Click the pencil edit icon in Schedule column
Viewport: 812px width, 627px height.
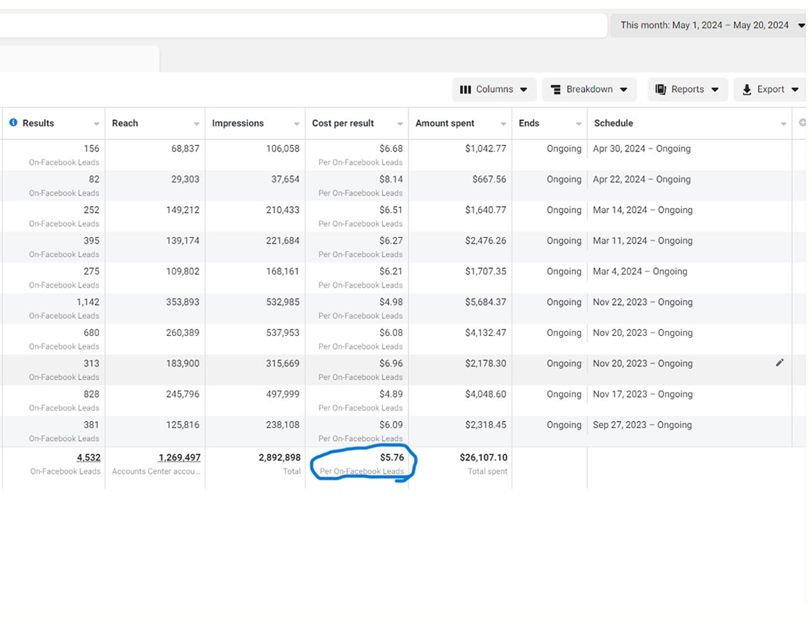pyautogui.click(x=779, y=363)
